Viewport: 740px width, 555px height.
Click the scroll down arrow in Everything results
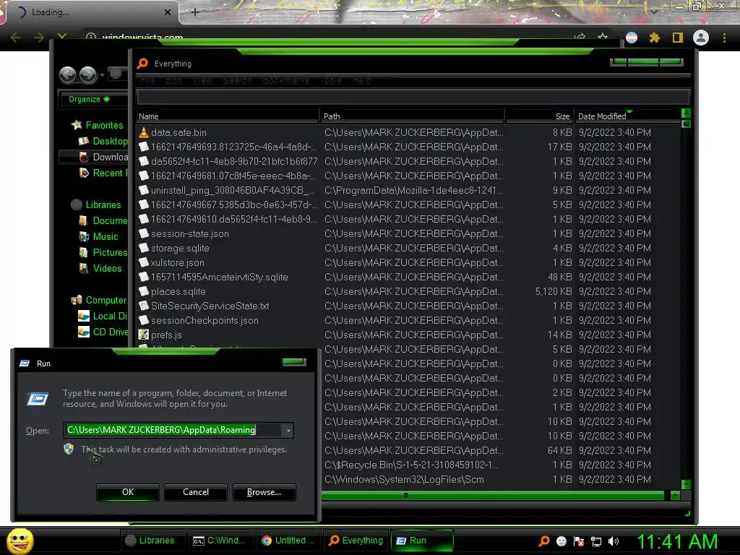[686, 485]
